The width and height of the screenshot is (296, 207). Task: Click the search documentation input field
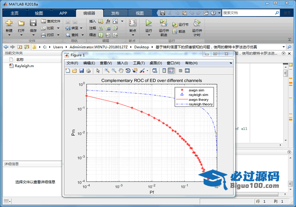click(x=248, y=13)
